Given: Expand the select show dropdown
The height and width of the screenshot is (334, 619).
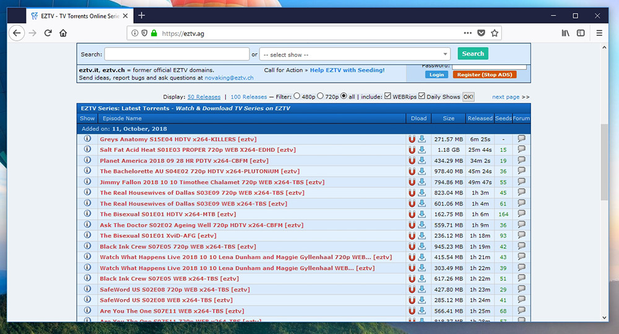Looking at the screenshot, I should 355,54.
